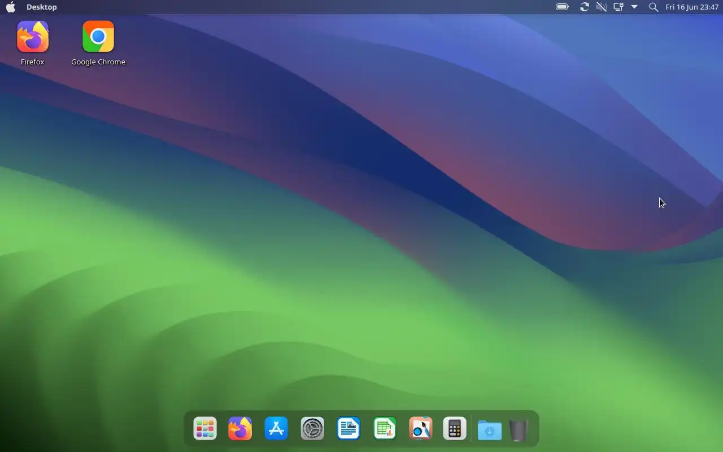Click the muted volume icon
Screen dimensions: 723x452
602,7
